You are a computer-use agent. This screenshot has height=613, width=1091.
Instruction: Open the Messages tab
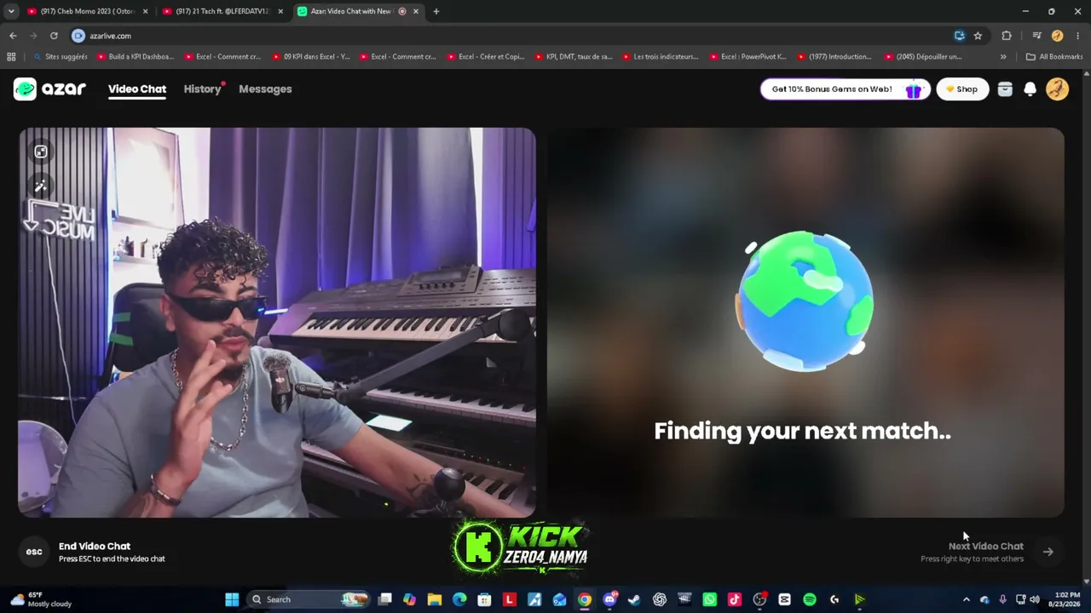[265, 89]
